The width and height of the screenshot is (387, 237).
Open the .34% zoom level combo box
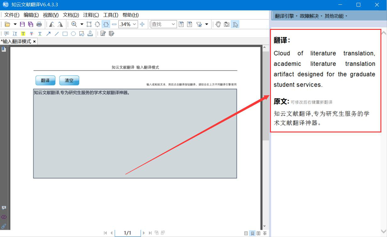coord(128,24)
